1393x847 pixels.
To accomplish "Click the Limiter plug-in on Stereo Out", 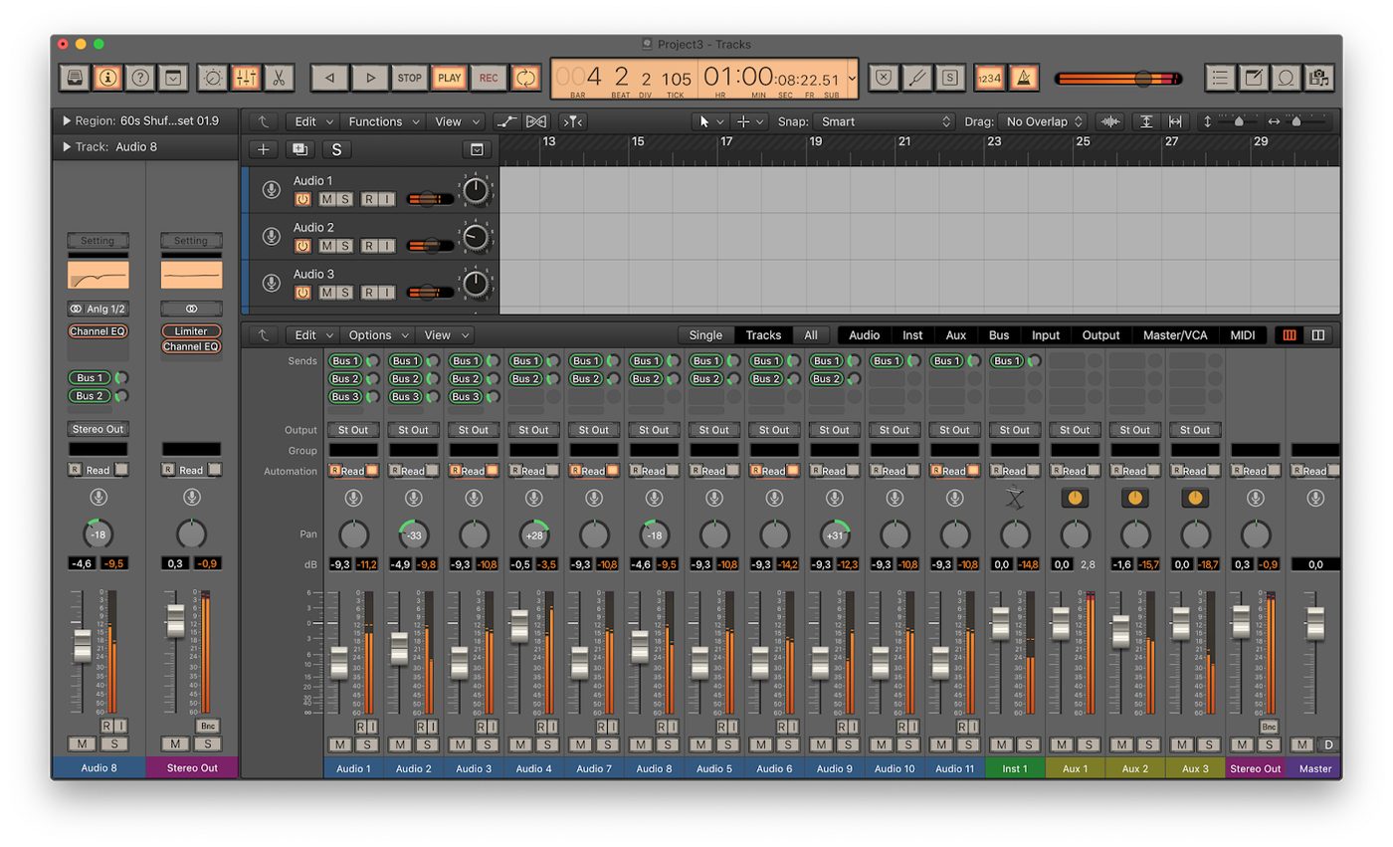I will click(x=191, y=330).
